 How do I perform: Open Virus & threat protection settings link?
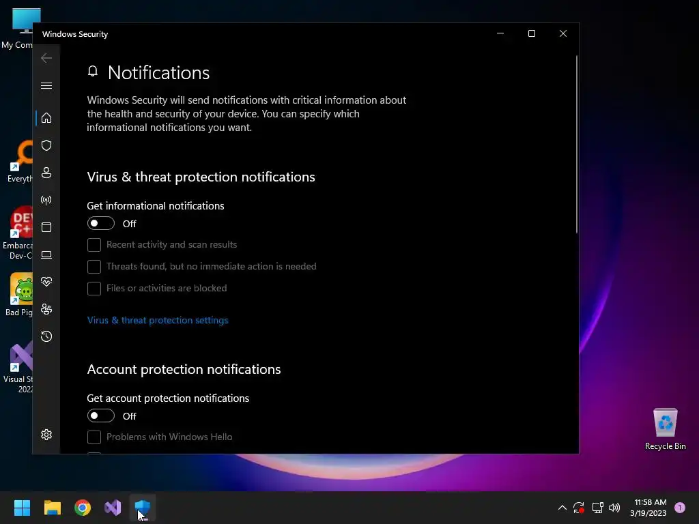(x=158, y=321)
